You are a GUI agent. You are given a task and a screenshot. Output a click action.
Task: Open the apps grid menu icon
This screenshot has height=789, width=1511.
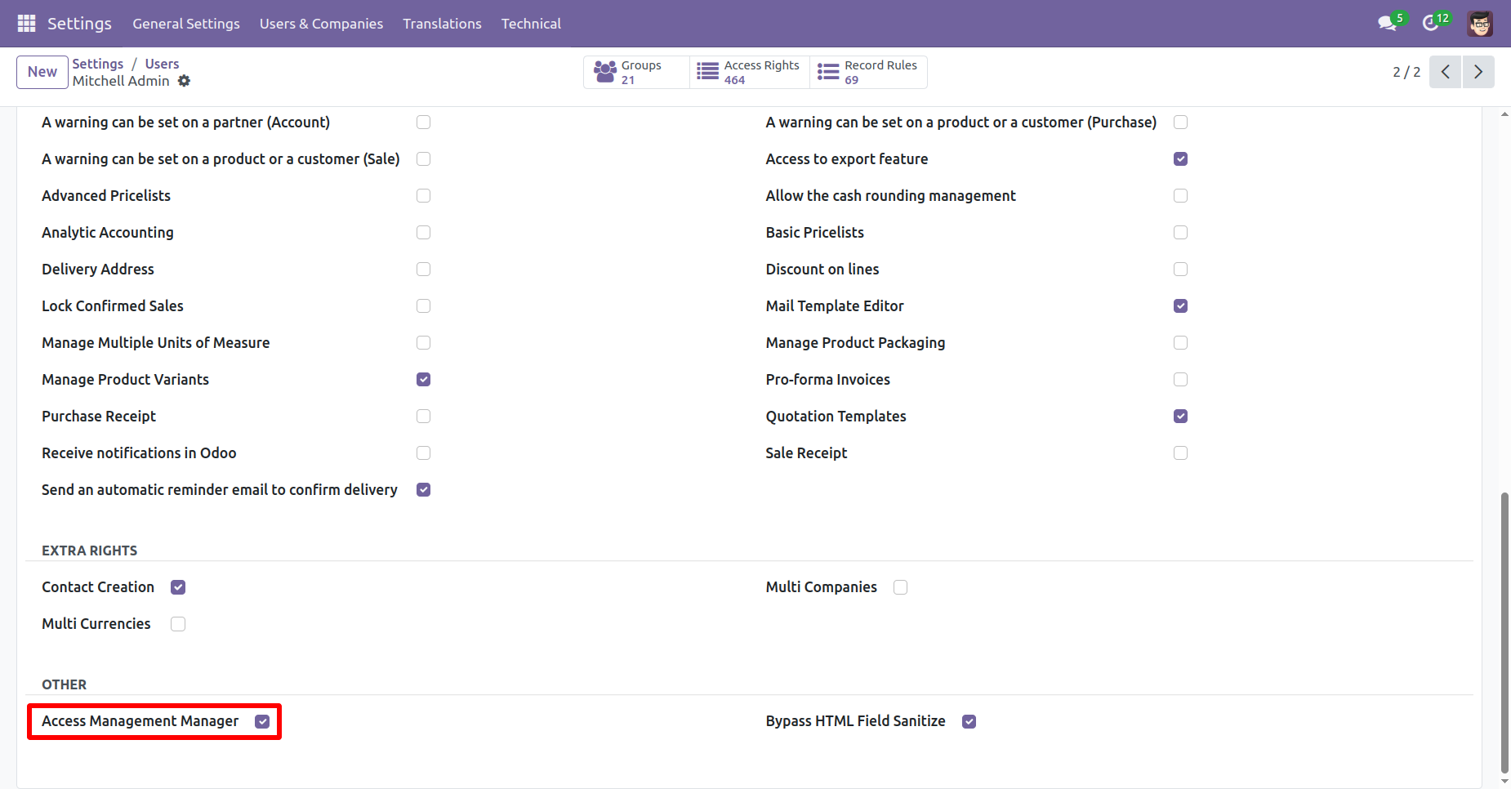point(26,24)
